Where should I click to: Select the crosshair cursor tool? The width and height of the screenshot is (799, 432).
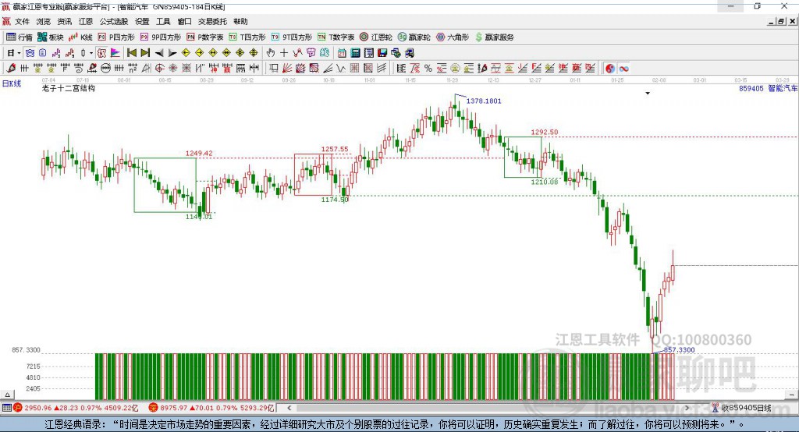284,53
